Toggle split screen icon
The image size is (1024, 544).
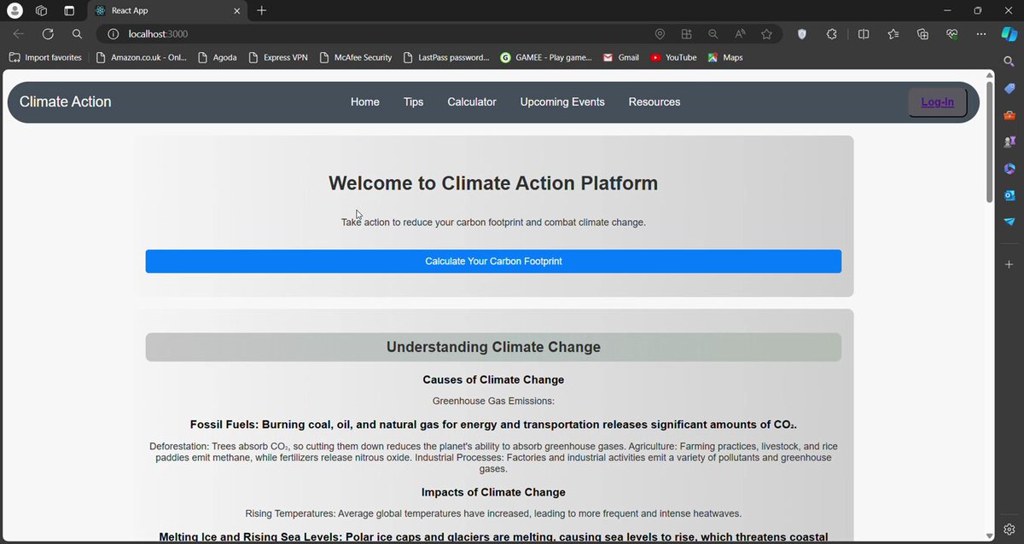pyautogui.click(x=864, y=34)
